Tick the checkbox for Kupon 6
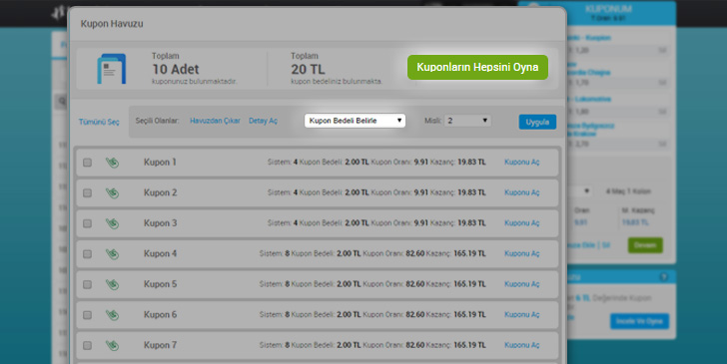Image resolution: width=727 pixels, height=364 pixels. pos(87,315)
